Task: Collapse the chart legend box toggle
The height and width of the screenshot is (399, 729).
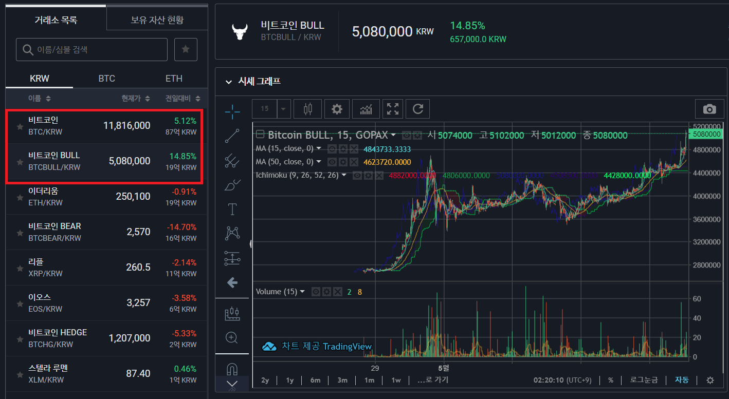Action: [260, 135]
